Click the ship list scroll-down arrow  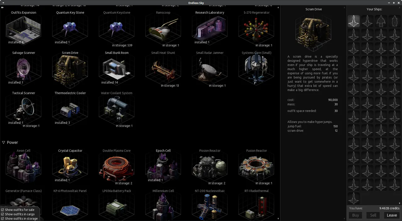click(400, 203)
